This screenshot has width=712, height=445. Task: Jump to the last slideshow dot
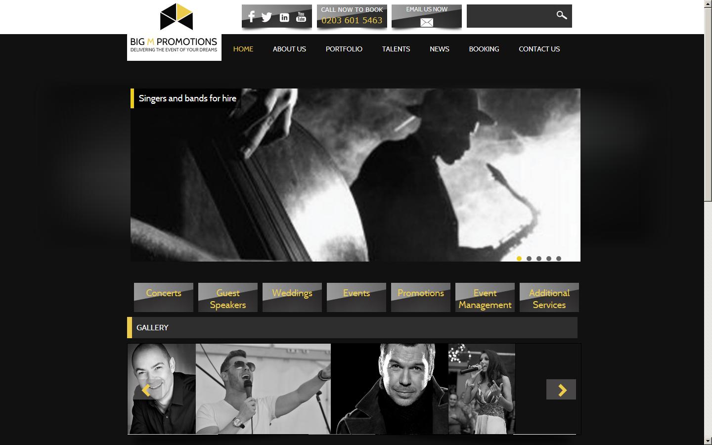[x=559, y=259]
